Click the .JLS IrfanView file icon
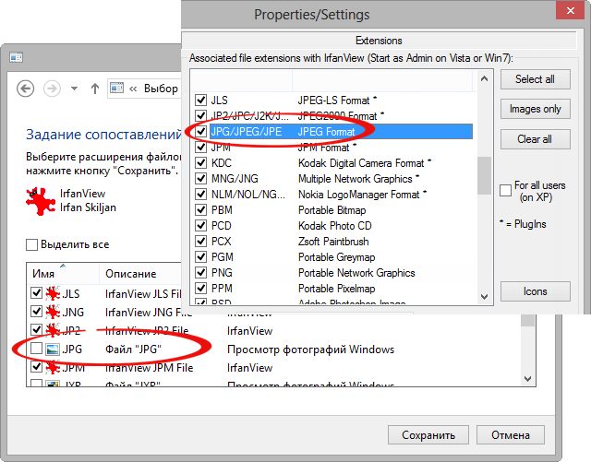Screen dimensions: 591x462 (x=53, y=293)
